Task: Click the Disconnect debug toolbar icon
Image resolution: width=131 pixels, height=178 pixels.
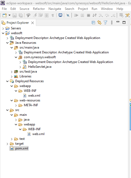Action: [x=95, y=15]
